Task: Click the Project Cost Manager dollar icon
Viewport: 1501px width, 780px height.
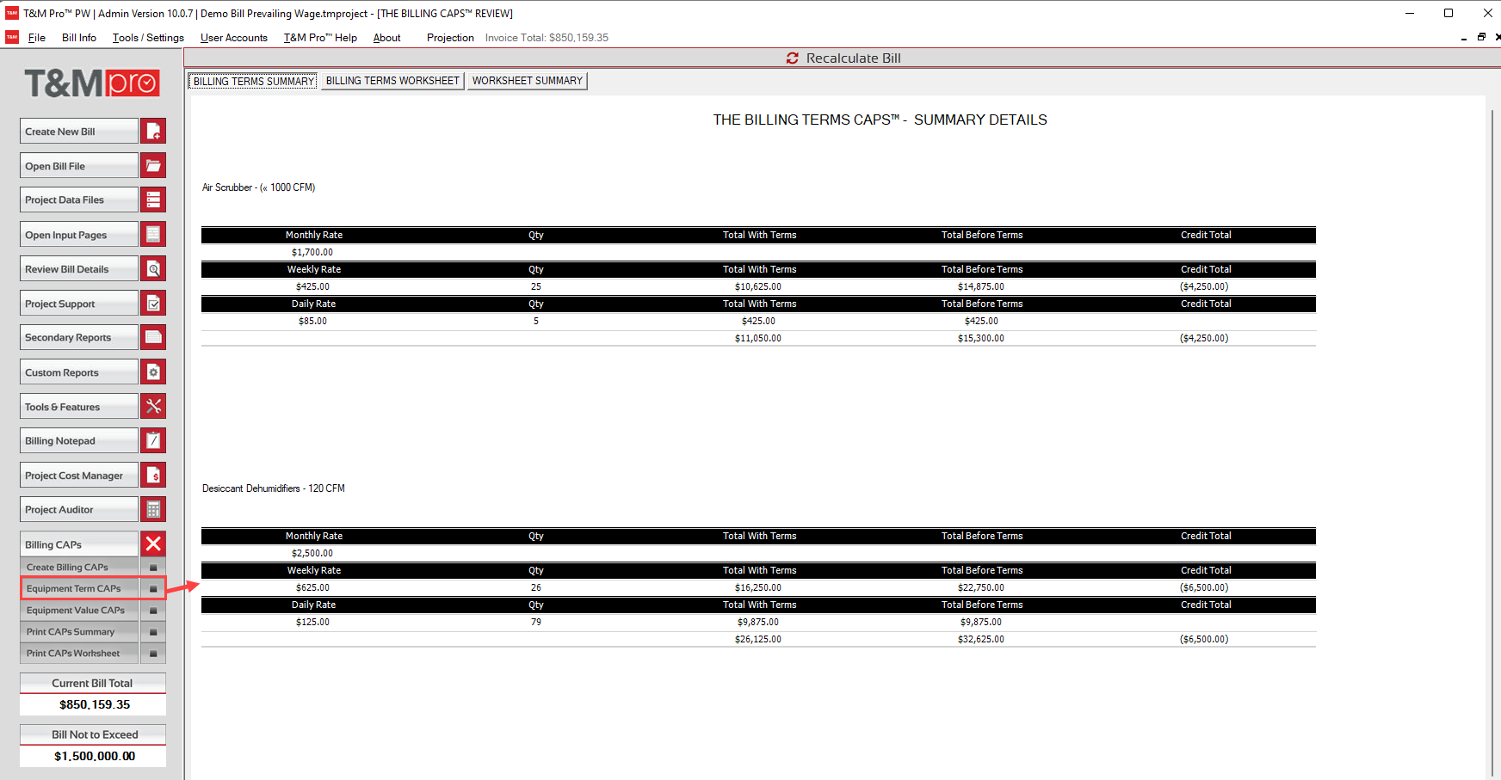Action: click(x=153, y=475)
